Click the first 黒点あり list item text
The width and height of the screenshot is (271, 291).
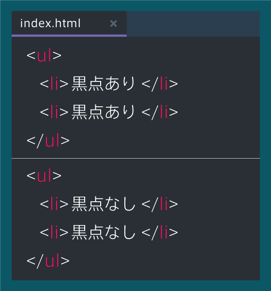(x=104, y=83)
